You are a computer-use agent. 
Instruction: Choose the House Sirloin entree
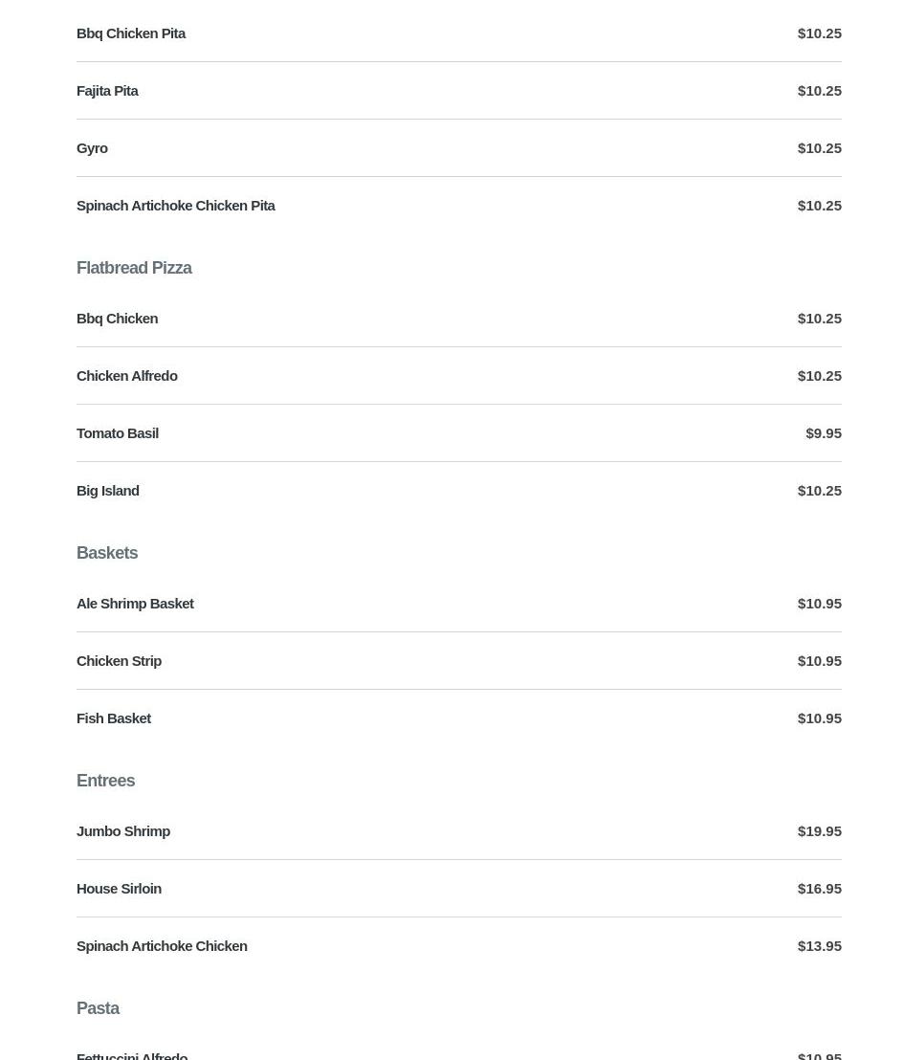click(119, 889)
